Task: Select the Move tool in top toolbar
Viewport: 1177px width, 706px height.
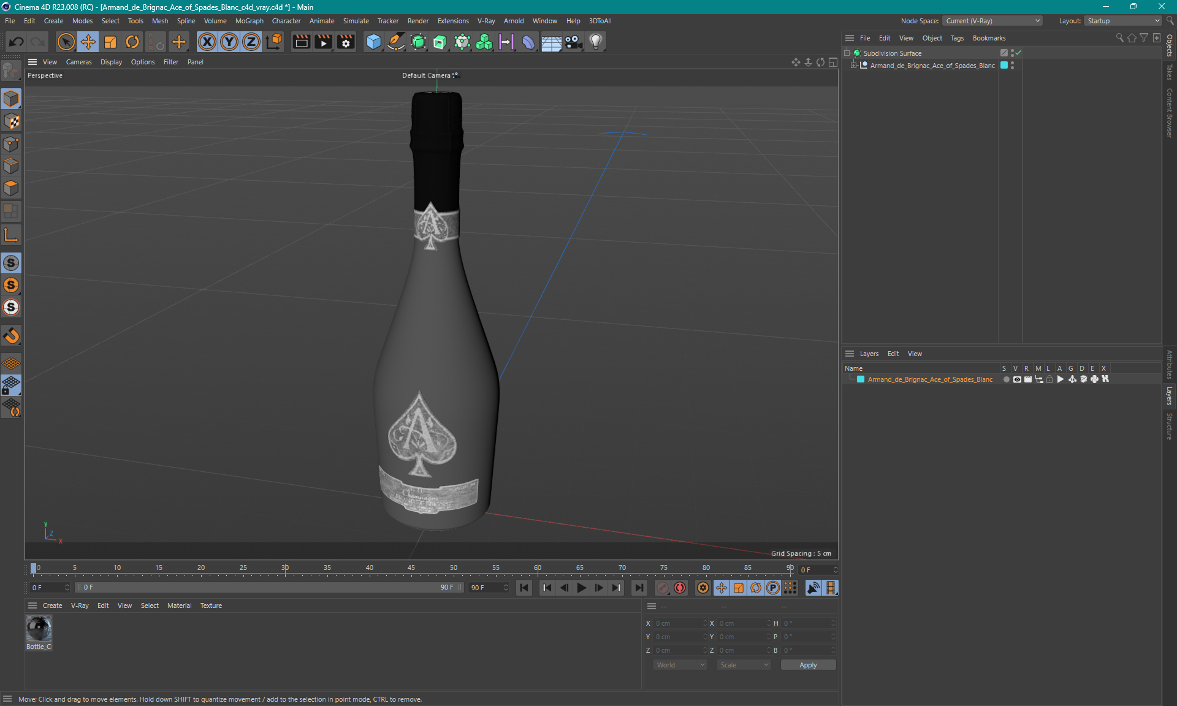Action: pyautogui.click(x=88, y=42)
